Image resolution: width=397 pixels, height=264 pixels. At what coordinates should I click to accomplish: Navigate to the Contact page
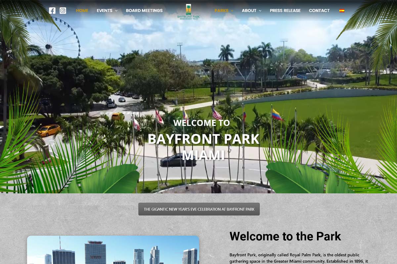tap(319, 11)
